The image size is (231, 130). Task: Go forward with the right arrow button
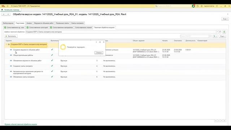coord(8,14)
